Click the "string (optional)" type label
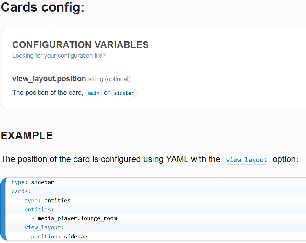This screenshot has width=306, height=243. 109,79
